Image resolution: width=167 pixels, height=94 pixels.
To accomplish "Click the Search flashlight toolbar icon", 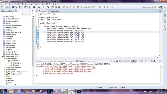I will click(x=70, y=7).
